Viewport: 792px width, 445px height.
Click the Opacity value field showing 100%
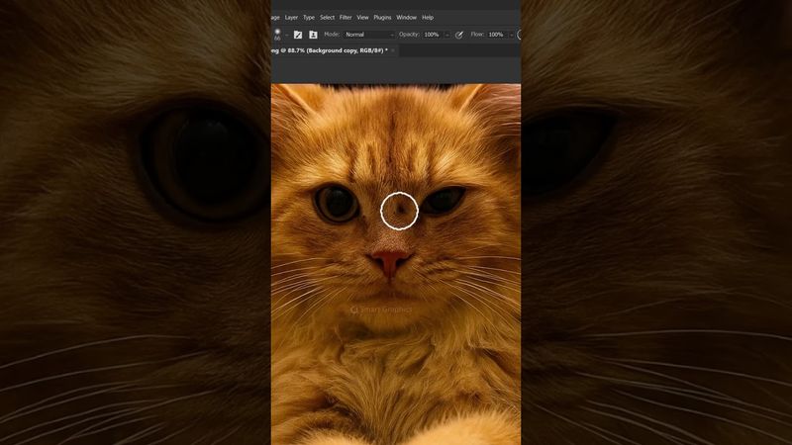[x=433, y=35]
